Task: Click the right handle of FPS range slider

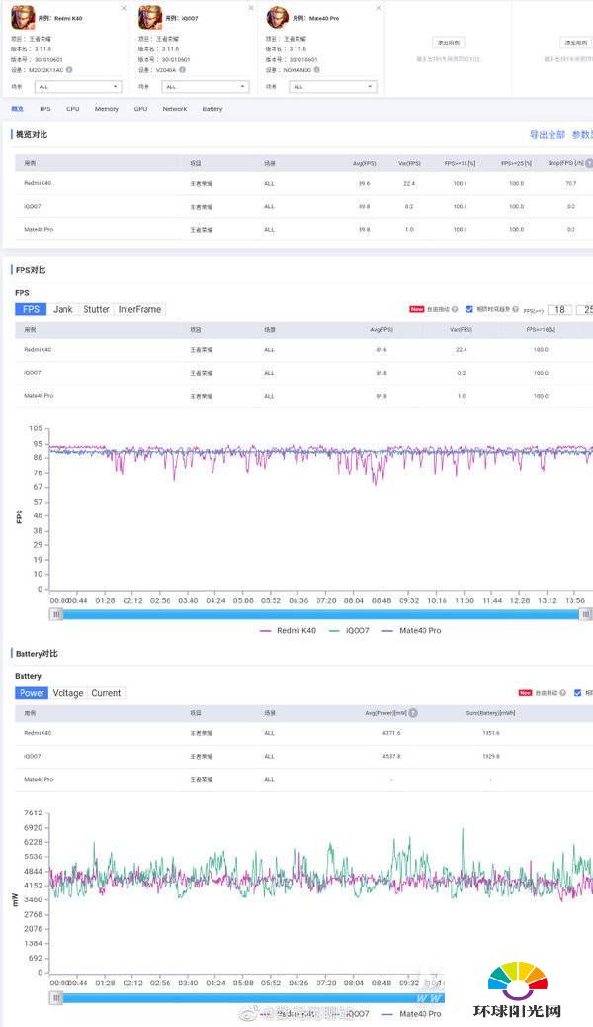Action: pyautogui.click(x=586, y=614)
